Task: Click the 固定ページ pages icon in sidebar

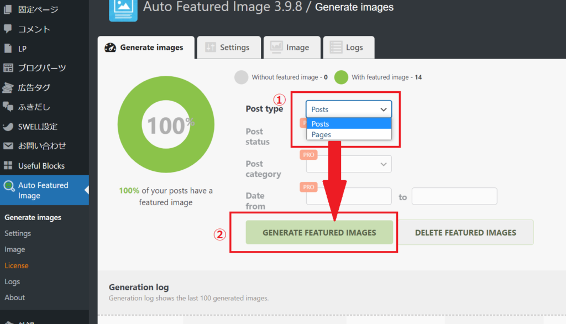Action: [8, 9]
